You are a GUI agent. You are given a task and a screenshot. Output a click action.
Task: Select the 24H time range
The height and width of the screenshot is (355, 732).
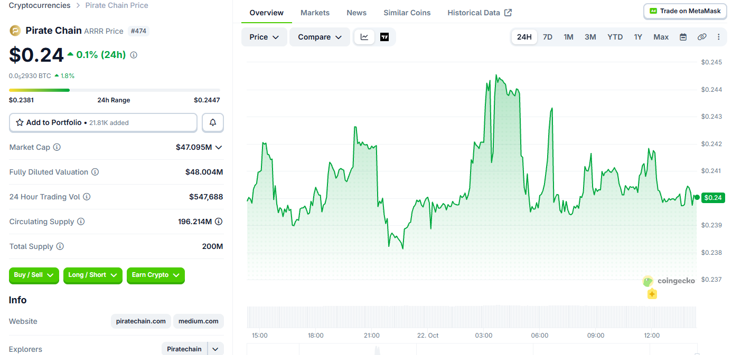click(x=524, y=37)
